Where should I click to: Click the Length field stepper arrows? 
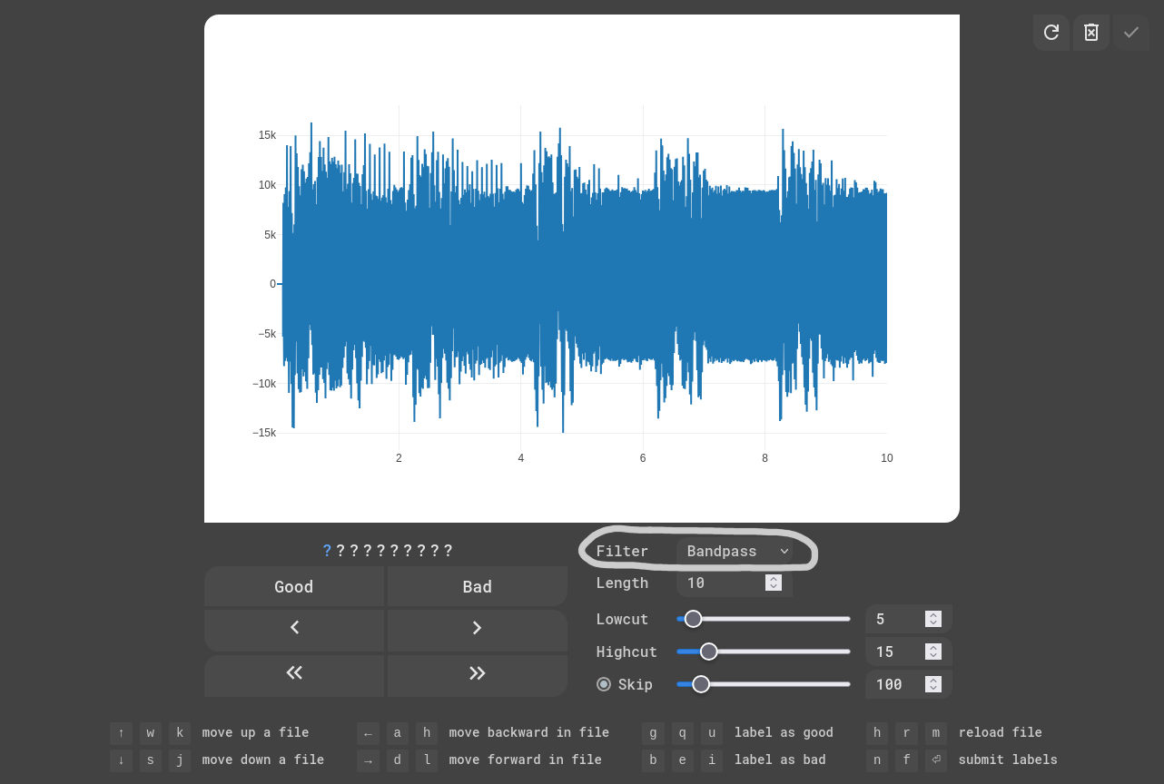[x=774, y=583]
